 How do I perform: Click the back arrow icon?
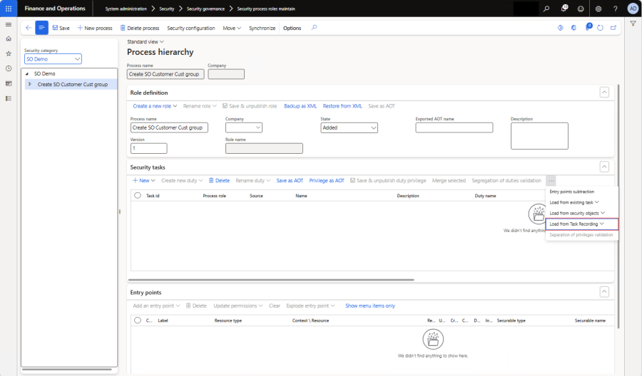28,28
